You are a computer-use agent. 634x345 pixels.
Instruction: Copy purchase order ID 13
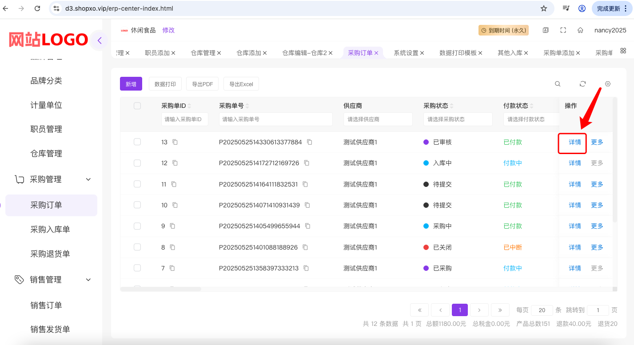(175, 142)
